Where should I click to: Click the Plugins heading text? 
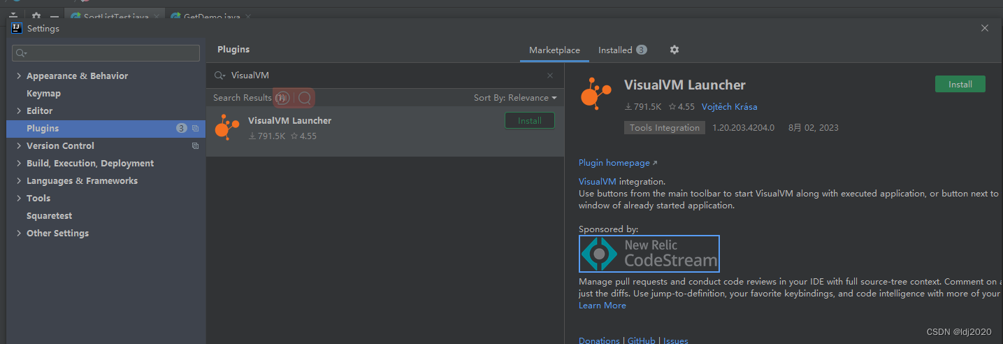[x=233, y=50]
